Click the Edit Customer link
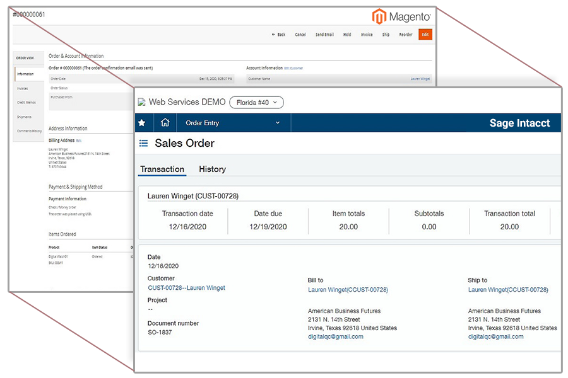Image resolution: width=568 pixels, height=378 pixels. coord(293,68)
